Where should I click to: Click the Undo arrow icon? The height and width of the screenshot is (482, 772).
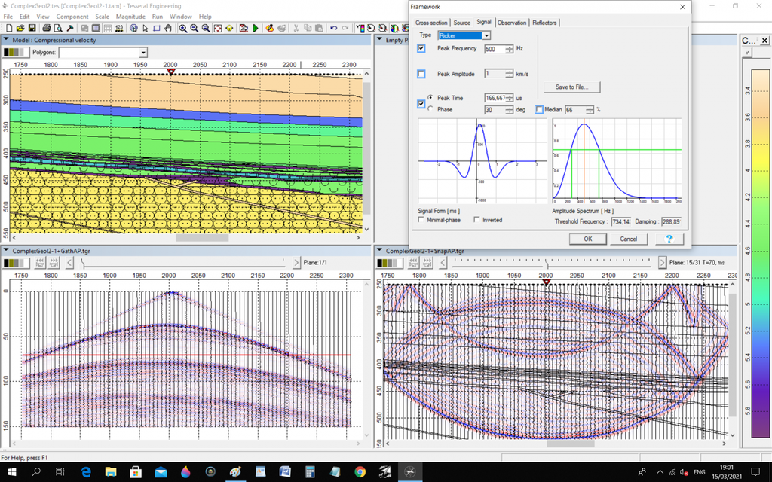click(x=334, y=28)
